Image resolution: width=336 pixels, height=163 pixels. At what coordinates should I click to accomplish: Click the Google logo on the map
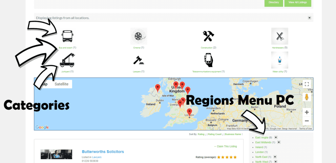(x=42, y=127)
